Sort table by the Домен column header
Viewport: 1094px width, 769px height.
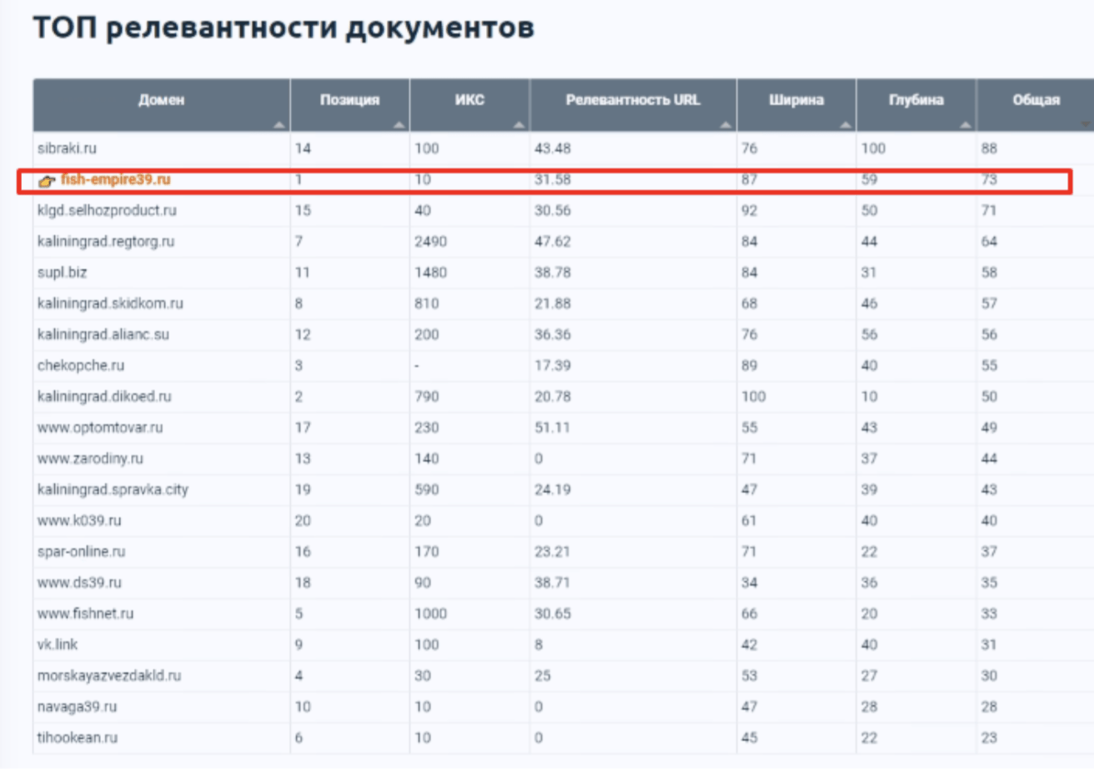pos(161,105)
